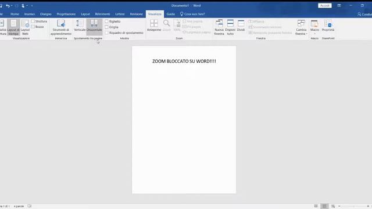Image resolution: width=372 pixels, height=209 pixels.
Task: Click the Undo arrow in quick access
Action: coord(8,6)
